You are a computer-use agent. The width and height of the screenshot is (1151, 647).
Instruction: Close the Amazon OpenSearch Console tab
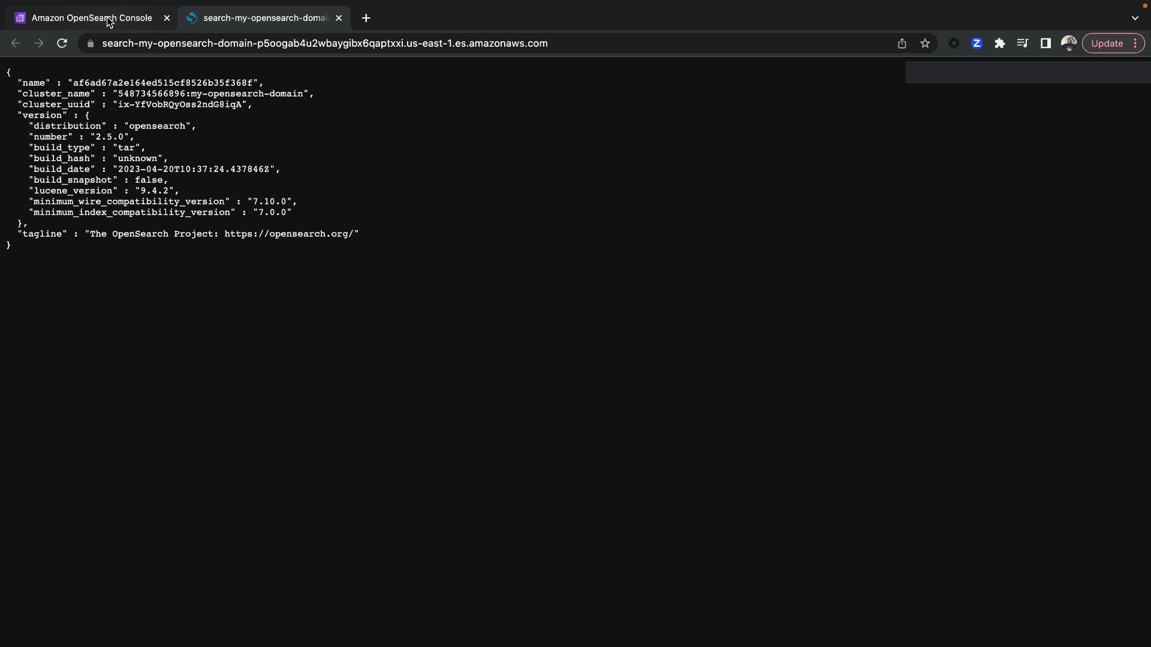click(167, 18)
